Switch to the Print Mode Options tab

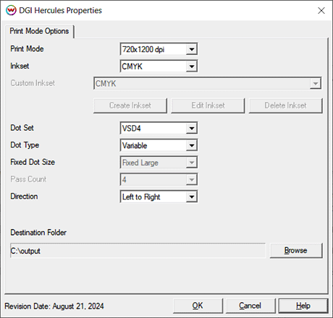pos(39,31)
